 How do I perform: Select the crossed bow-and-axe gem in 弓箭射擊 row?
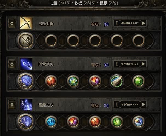(26, 41)
